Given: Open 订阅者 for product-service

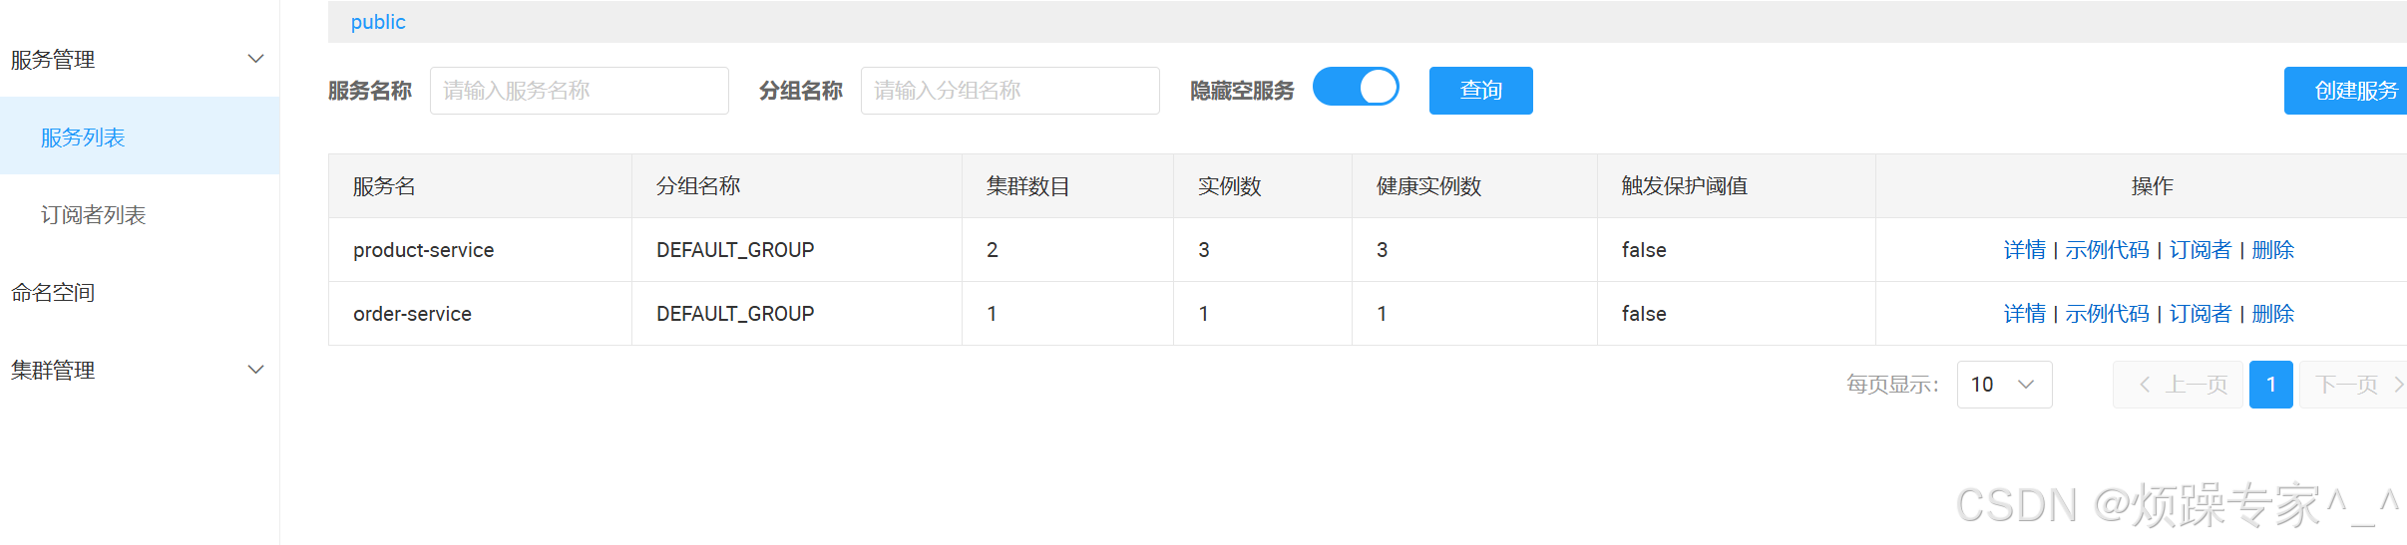Looking at the screenshot, I should [x=2200, y=250].
